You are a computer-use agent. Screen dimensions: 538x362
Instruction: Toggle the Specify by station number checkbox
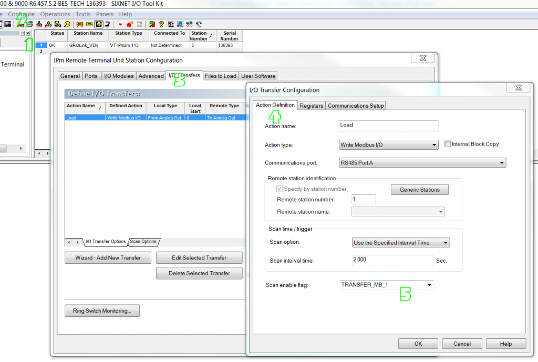pyautogui.click(x=281, y=189)
